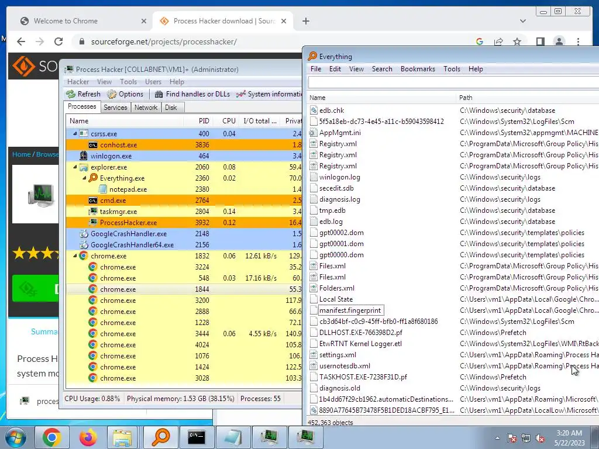599x449 pixels.
Task: Select EtwRTNT Kernel Logger.etl file row
Action: [453, 344]
